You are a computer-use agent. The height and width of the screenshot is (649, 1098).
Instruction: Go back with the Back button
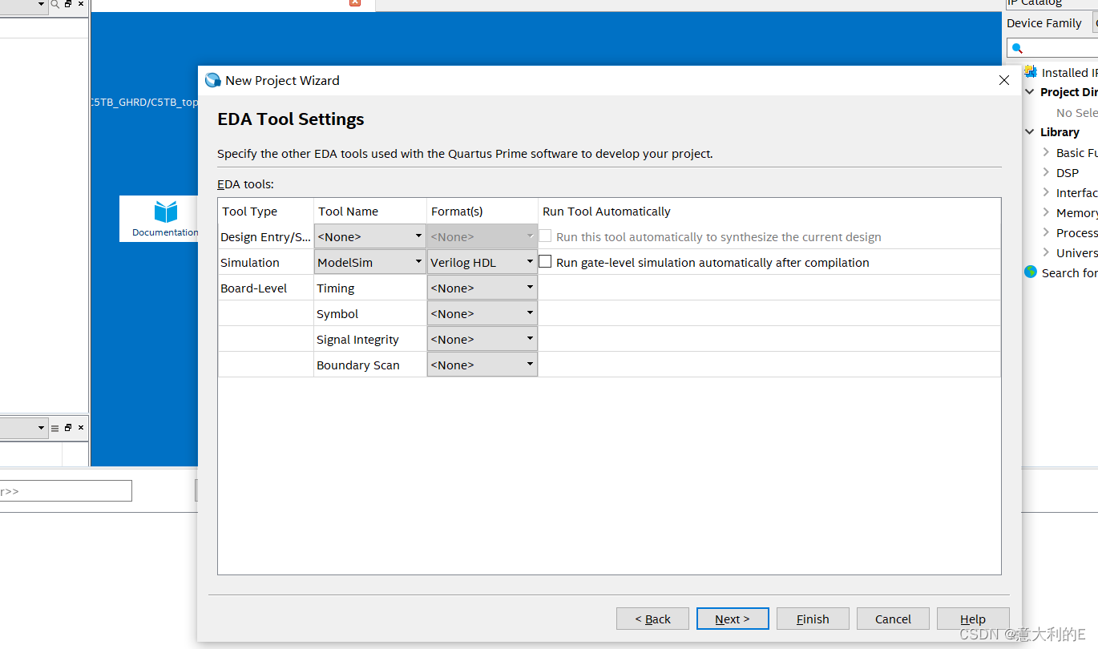point(652,619)
